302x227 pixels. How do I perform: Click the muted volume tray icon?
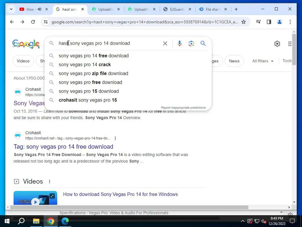[264, 221]
